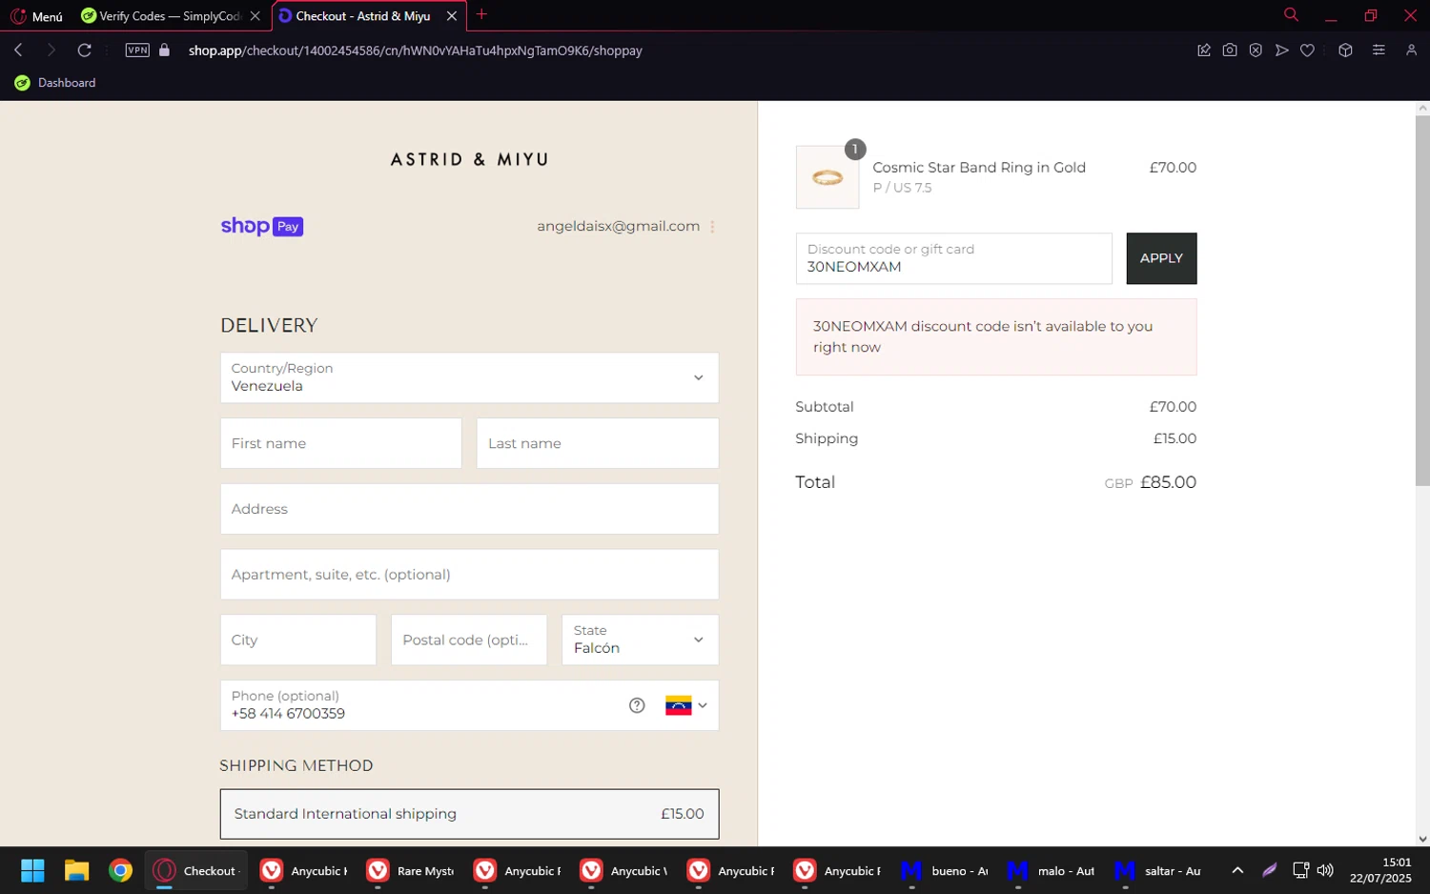Click the page vertical scrollbar

tap(1422, 300)
